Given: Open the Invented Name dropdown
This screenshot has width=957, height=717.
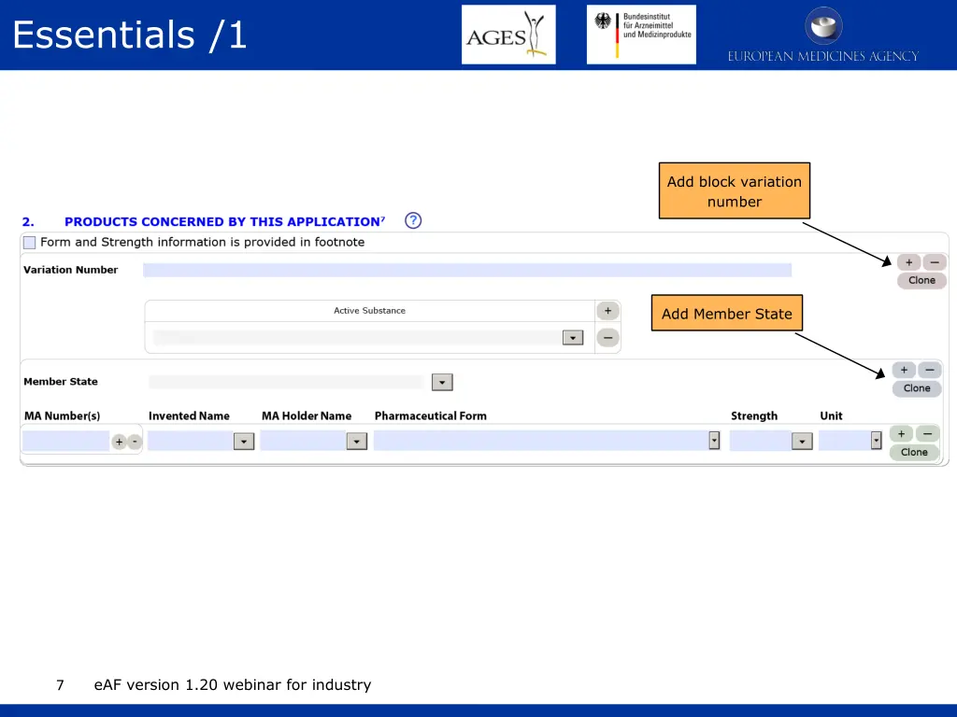Looking at the screenshot, I should point(244,442).
